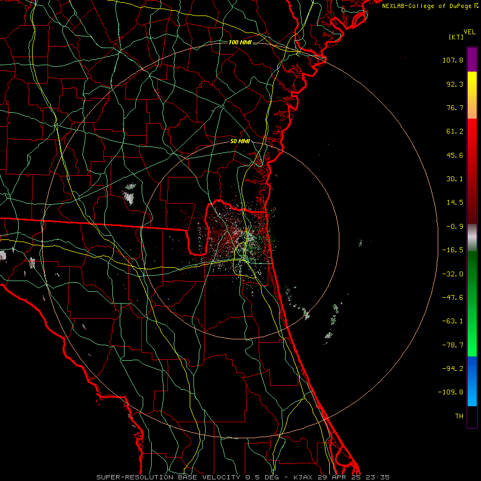Image resolution: width=481 pixels, height=481 pixels.
Task: Click the 30.1 velocity scale value
Action: click(455, 179)
